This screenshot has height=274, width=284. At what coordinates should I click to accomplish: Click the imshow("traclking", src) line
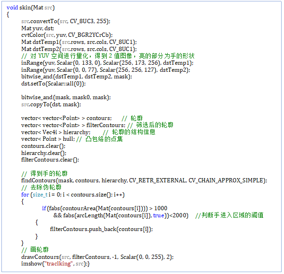pos(55,264)
